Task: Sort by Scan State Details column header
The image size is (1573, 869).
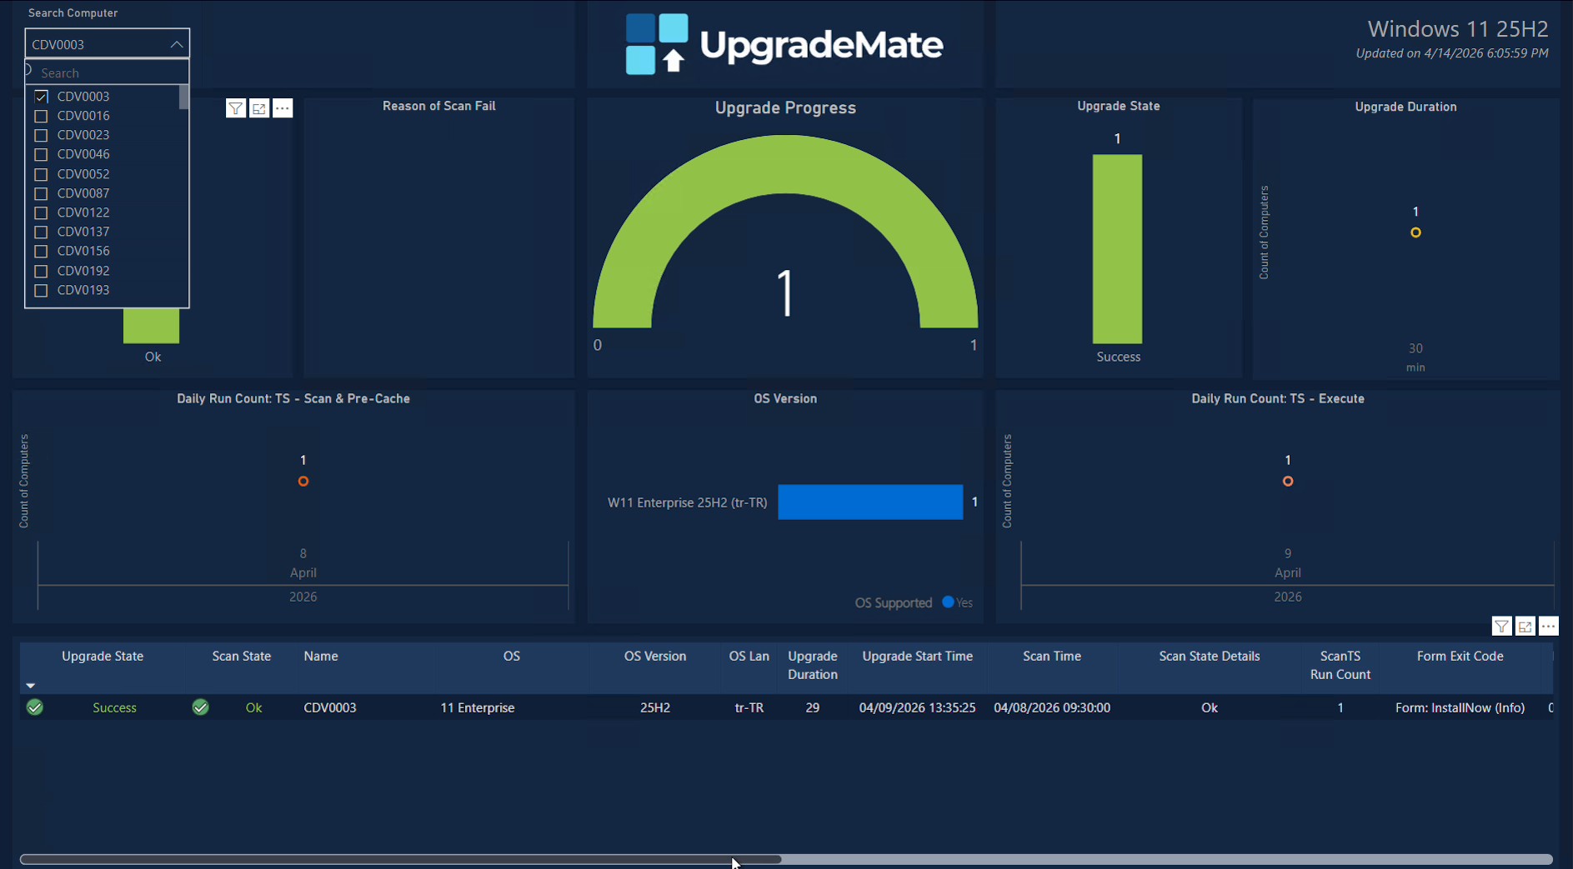Action: [1210, 657]
